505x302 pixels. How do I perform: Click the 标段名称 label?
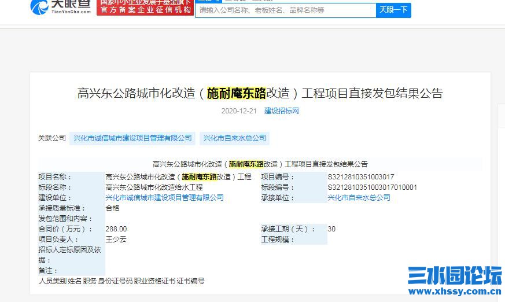pyautogui.click(x=55, y=187)
